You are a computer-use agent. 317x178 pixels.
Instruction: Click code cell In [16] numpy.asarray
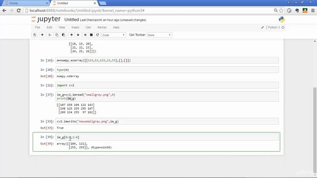[167, 60]
